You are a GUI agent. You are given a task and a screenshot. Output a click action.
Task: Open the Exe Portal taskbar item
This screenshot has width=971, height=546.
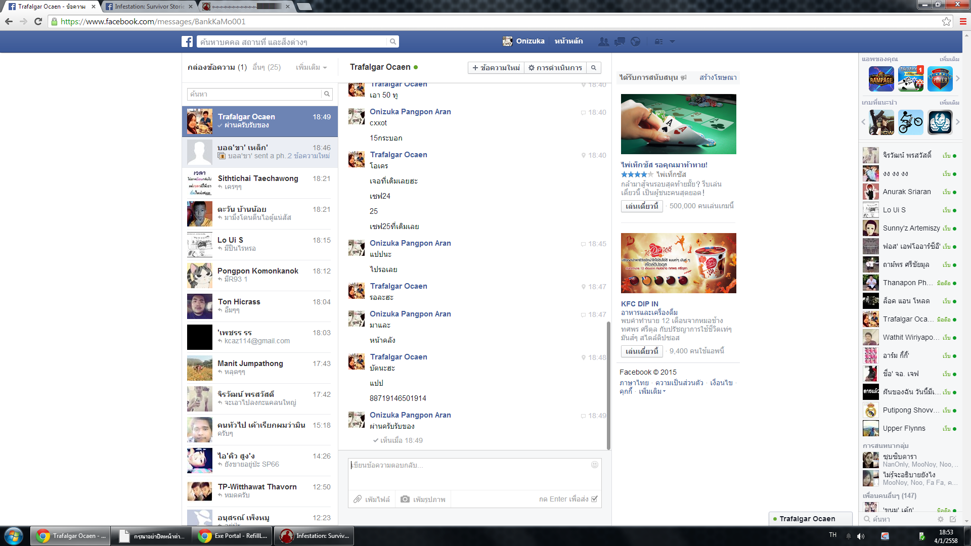[x=233, y=536]
